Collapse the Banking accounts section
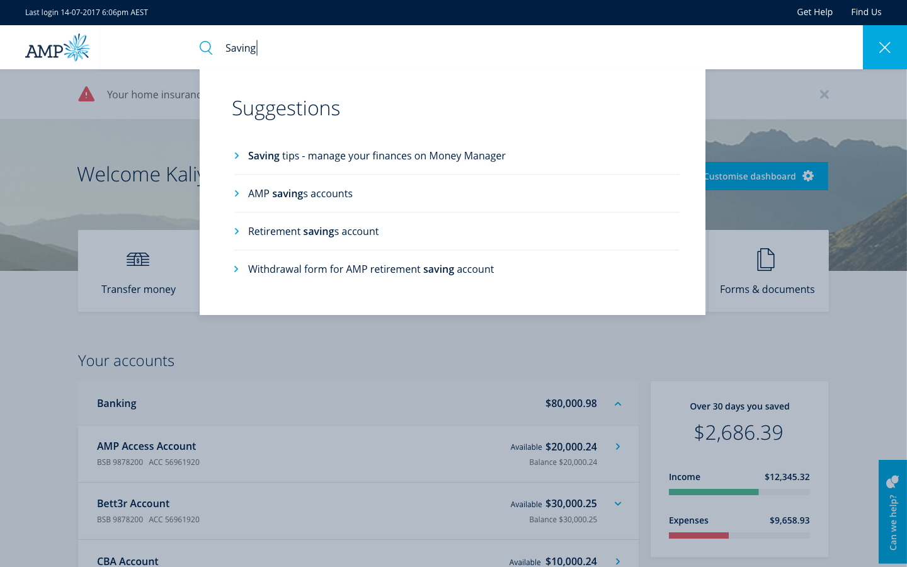This screenshot has height=567, width=907. [x=618, y=404]
